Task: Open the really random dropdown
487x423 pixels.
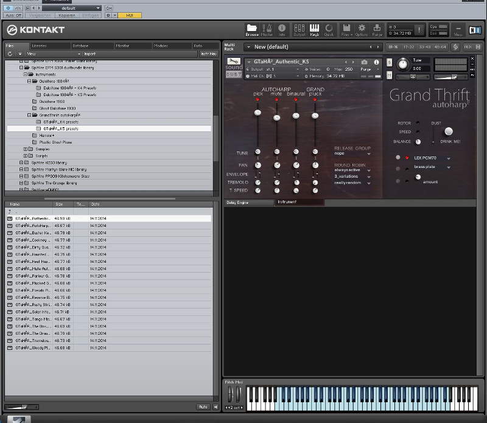Action: tap(352, 183)
